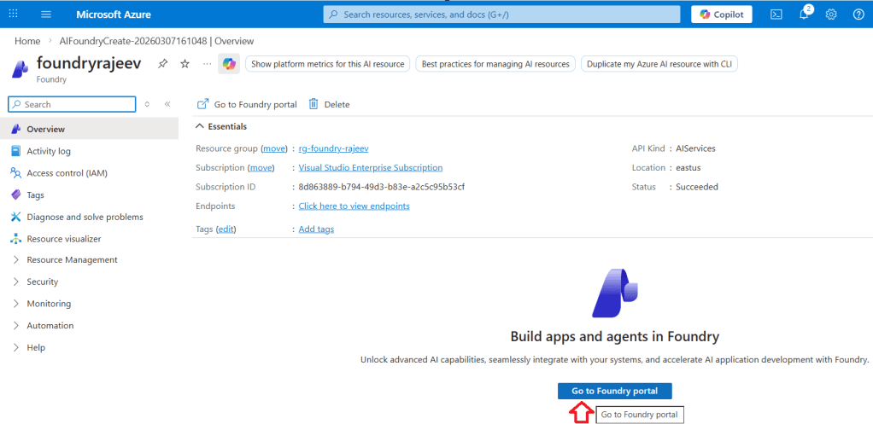
Task: Open the Azure portal hamburger menu
Action: 46,15
